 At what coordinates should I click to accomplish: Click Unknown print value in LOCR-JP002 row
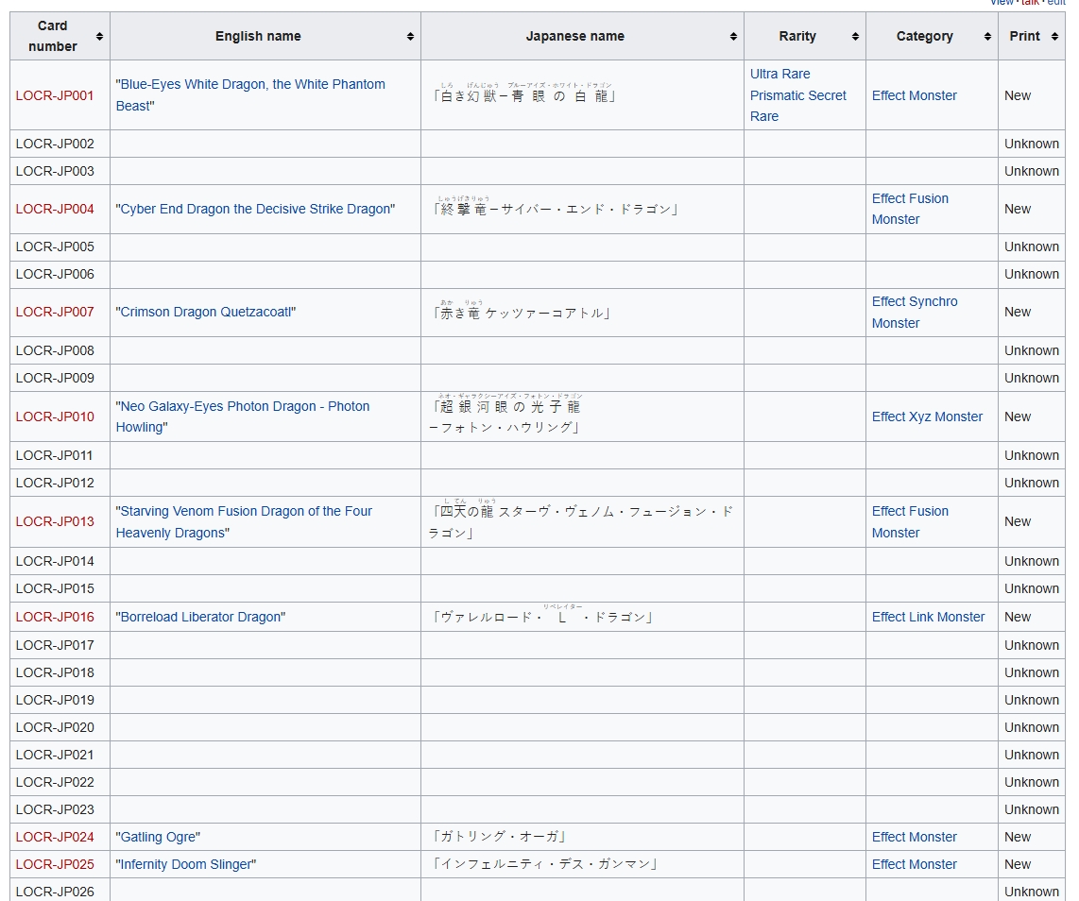pyautogui.click(x=1032, y=144)
